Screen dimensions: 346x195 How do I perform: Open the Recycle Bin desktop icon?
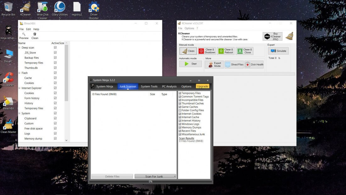tap(8, 8)
